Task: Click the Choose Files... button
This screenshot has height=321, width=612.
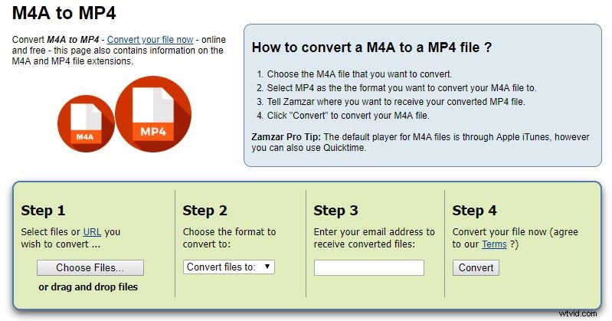Action: [90, 267]
